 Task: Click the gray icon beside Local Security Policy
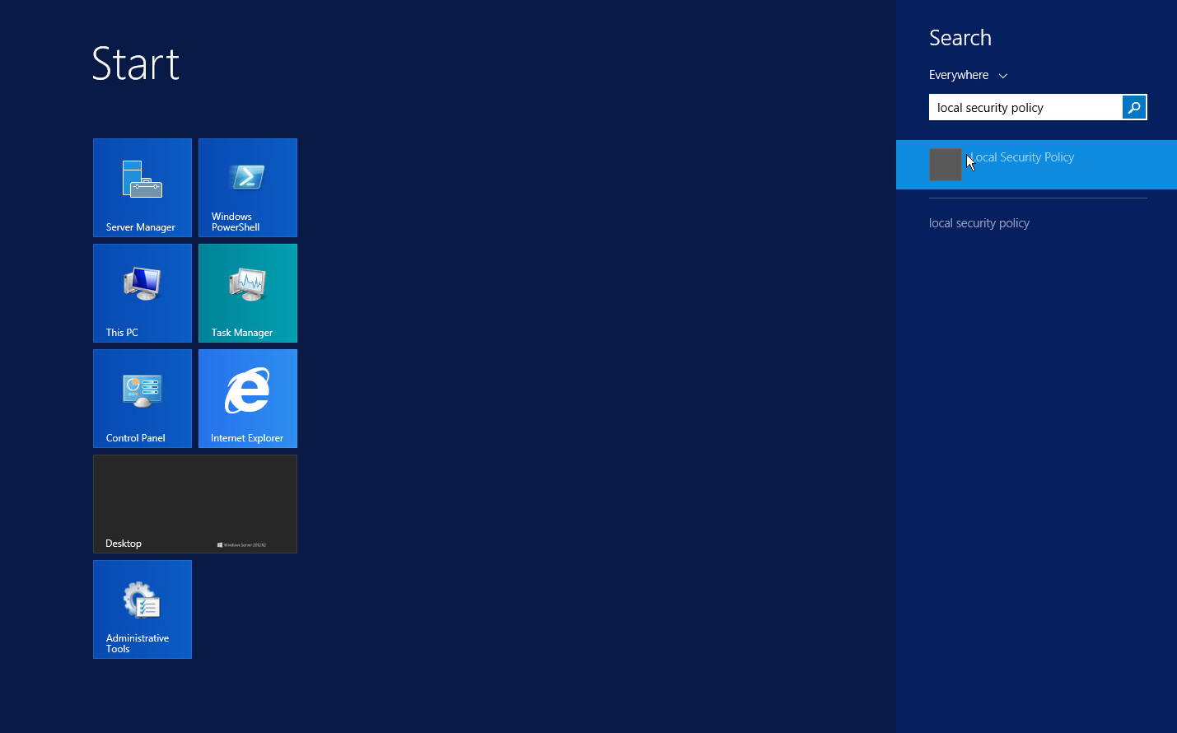tap(945, 165)
